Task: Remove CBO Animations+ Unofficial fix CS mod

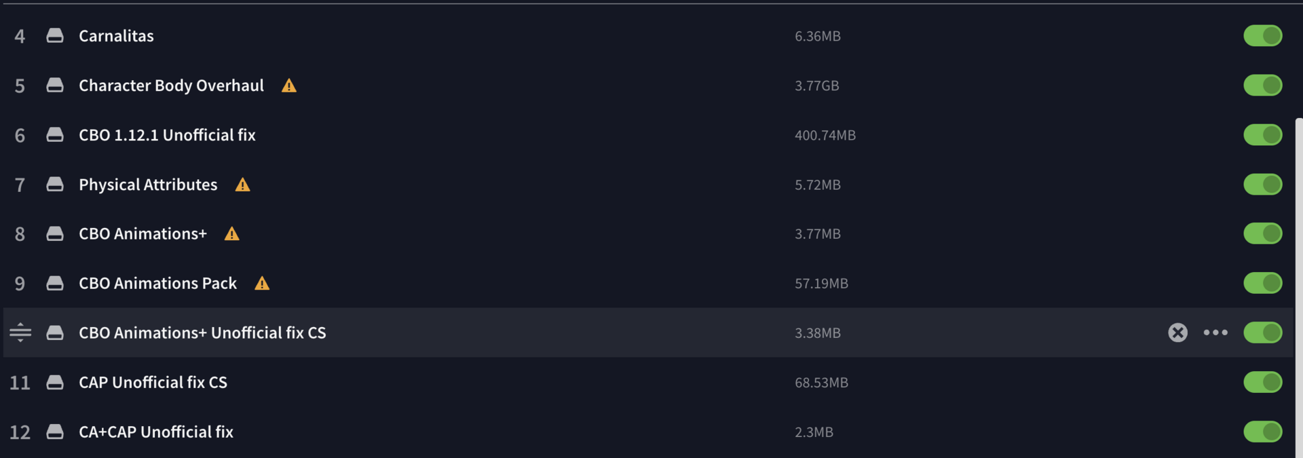Action: click(1177, 332)
